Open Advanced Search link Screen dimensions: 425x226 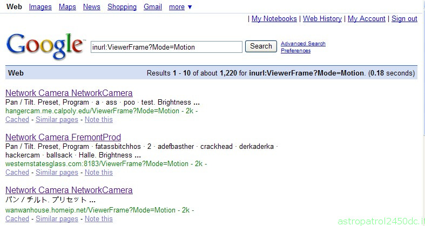tap(303, 44)
